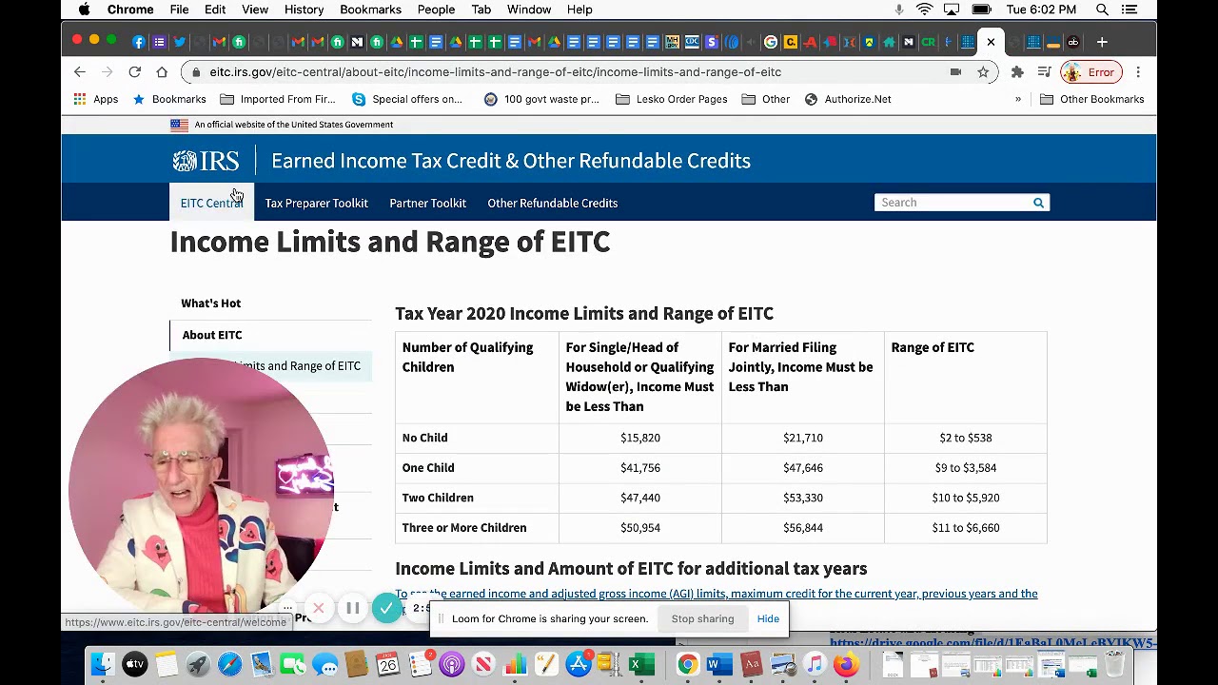Pause the Loom recording
Viewport: 1218px width, 685px height.
click(x=352, y=609)
